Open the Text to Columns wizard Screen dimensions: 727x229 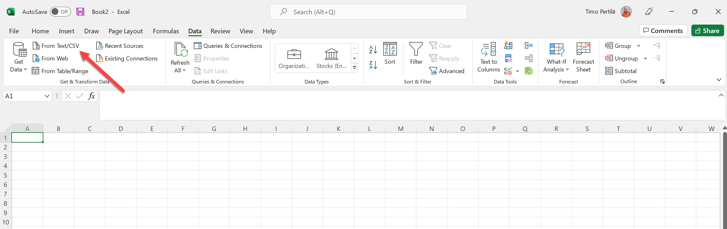pyautogui.click(x=489, y=58)
